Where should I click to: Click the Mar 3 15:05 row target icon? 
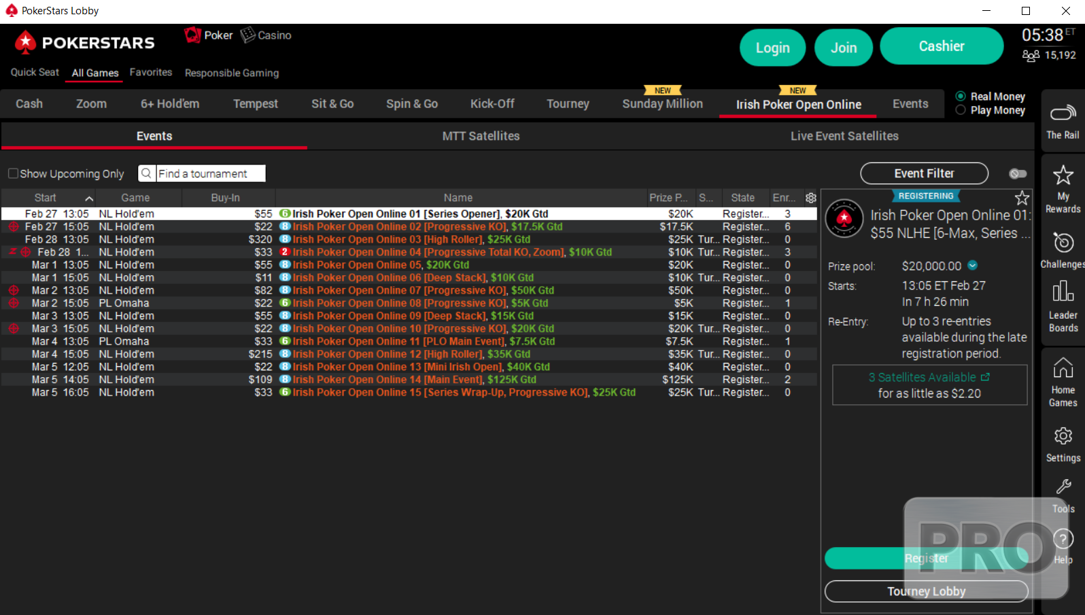14,328
